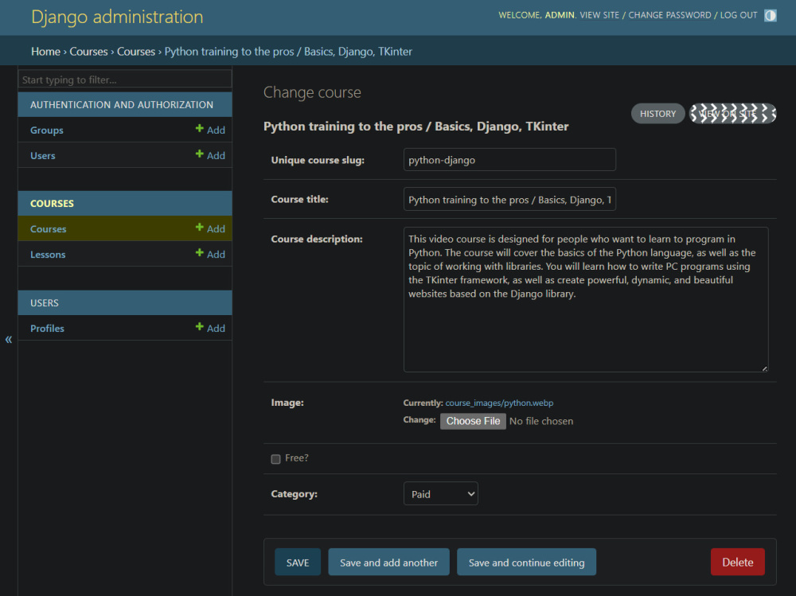Open Lessons in the sidebar

click(x=48, y=255)
